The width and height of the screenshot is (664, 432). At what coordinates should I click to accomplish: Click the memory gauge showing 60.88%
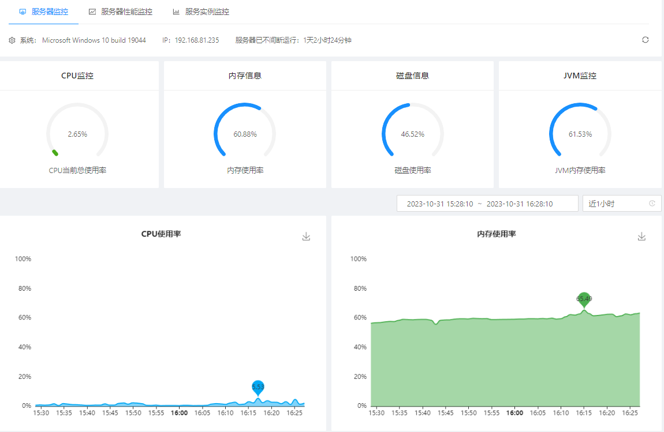coord(245,134)
